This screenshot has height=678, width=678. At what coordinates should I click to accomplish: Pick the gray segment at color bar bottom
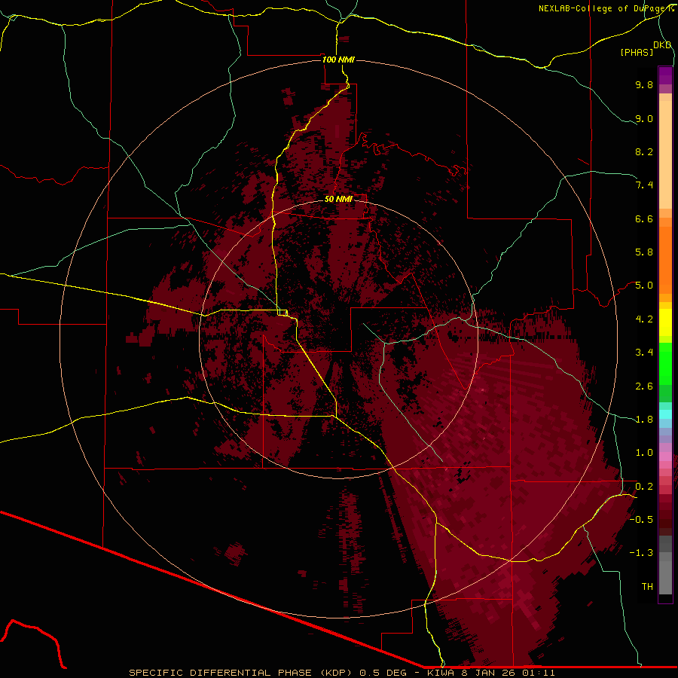(665, 577)
